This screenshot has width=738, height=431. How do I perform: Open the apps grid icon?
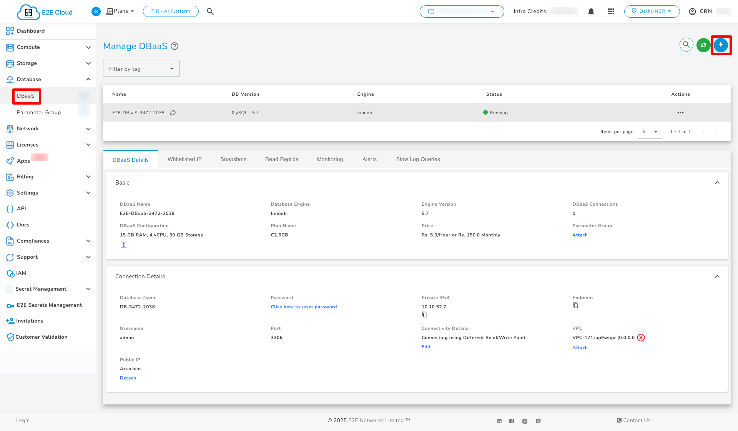(611, 12)
